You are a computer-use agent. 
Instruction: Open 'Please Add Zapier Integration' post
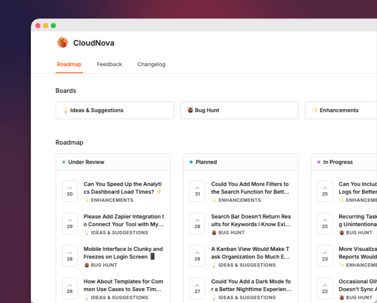tap(124, 220)
